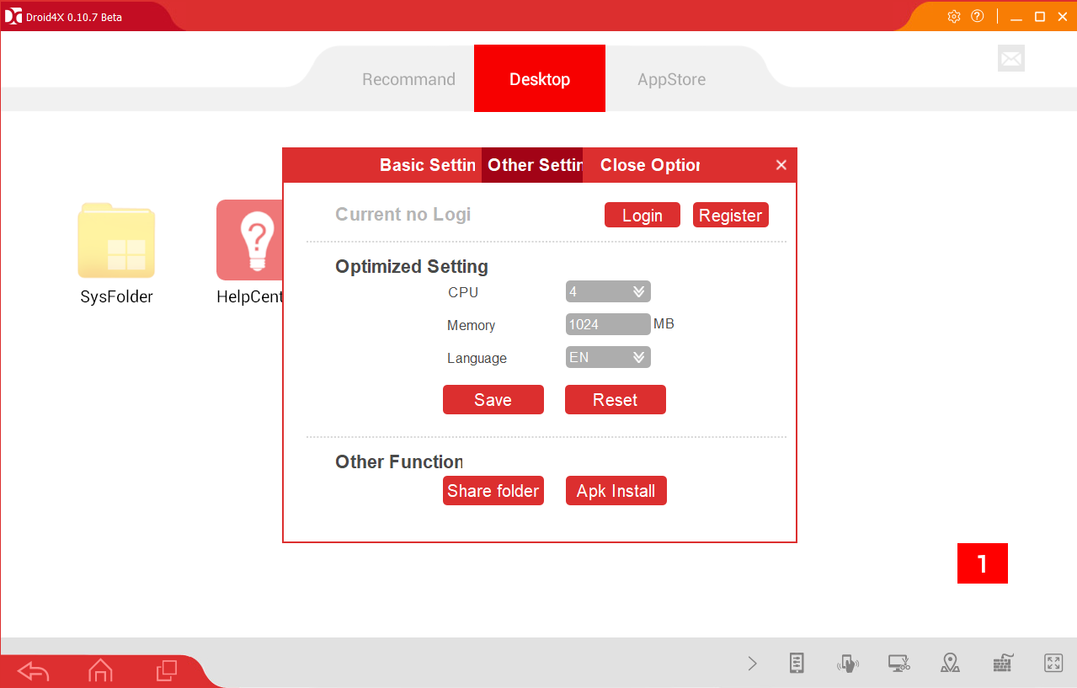Click the Apk Install button
Screen dimensions: 1077x688
(616, 491)
